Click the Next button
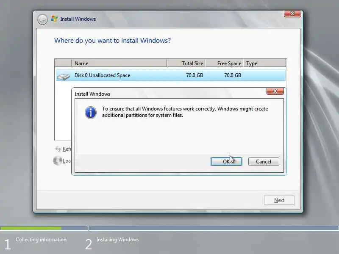The width and height of the screenshot is (339, 254). [x=279, y=200]
